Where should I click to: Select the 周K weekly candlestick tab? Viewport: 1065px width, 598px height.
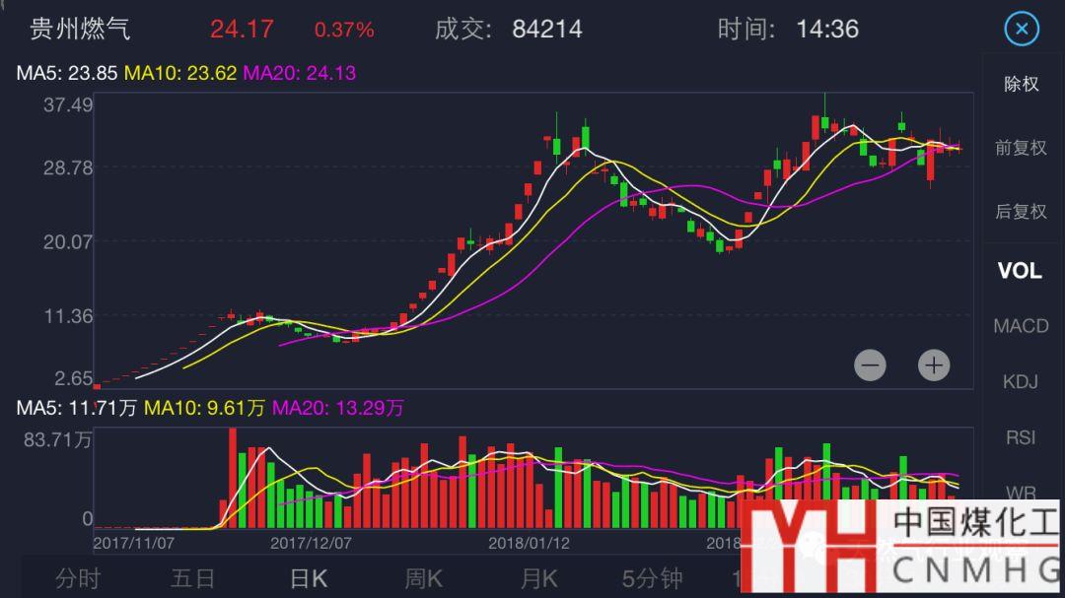click(x=423, y=578)
